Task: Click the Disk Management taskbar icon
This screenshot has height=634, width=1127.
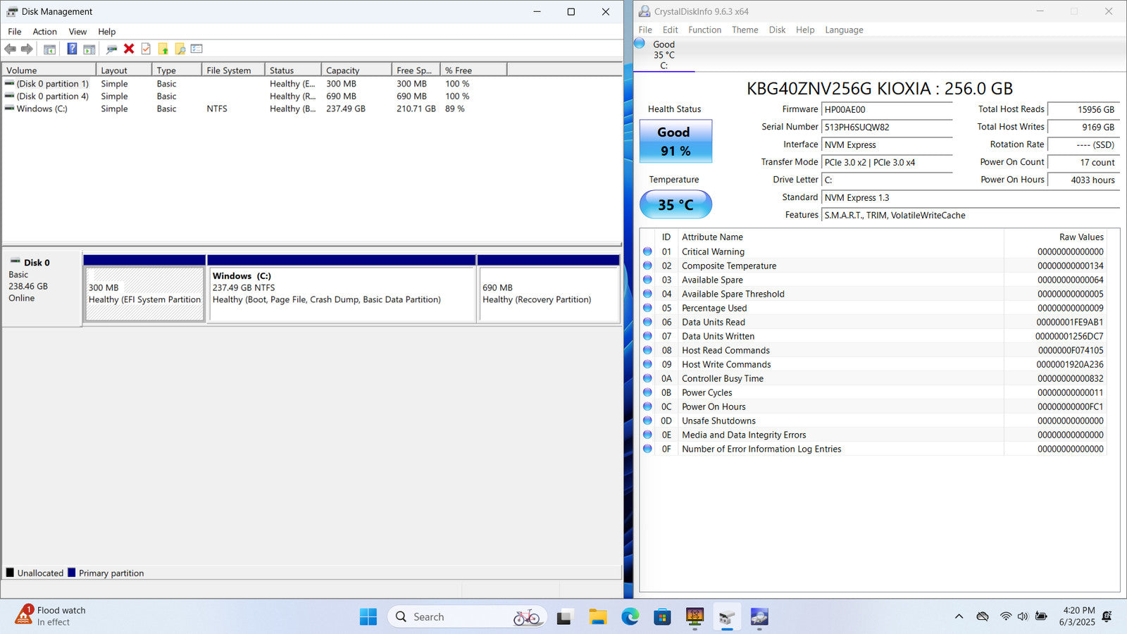Action: pos(727,617)
